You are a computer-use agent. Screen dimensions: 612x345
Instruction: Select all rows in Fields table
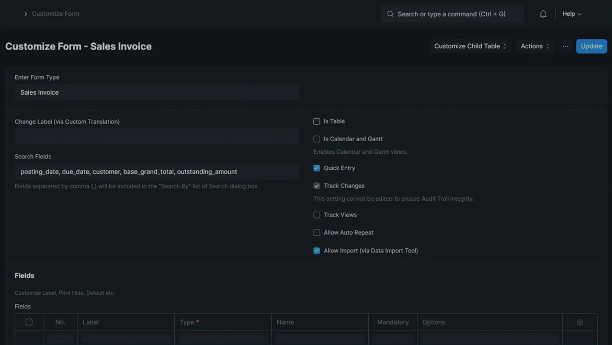pyautogui.click(x=29, y=322)
